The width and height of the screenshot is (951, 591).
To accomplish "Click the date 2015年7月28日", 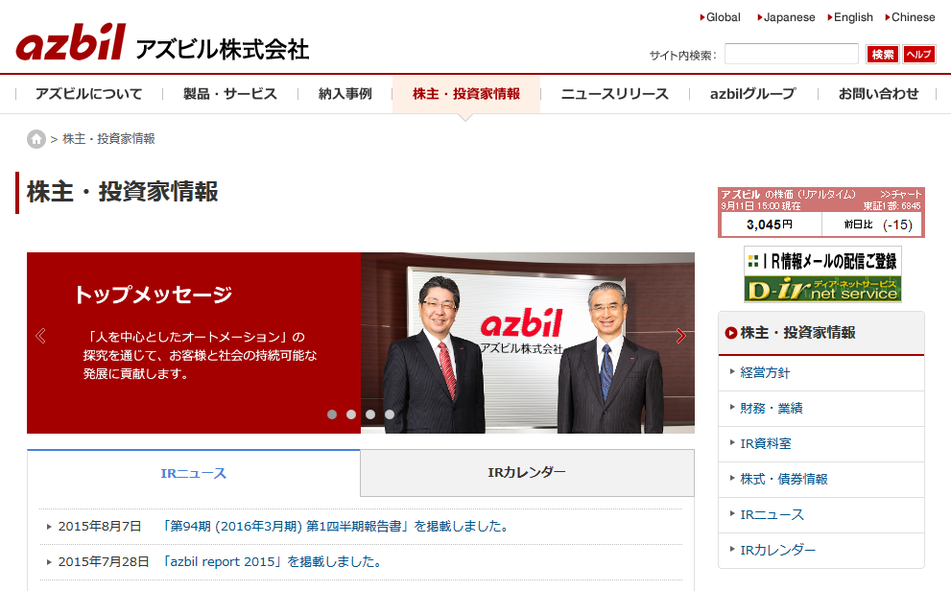I will point(104,562).
